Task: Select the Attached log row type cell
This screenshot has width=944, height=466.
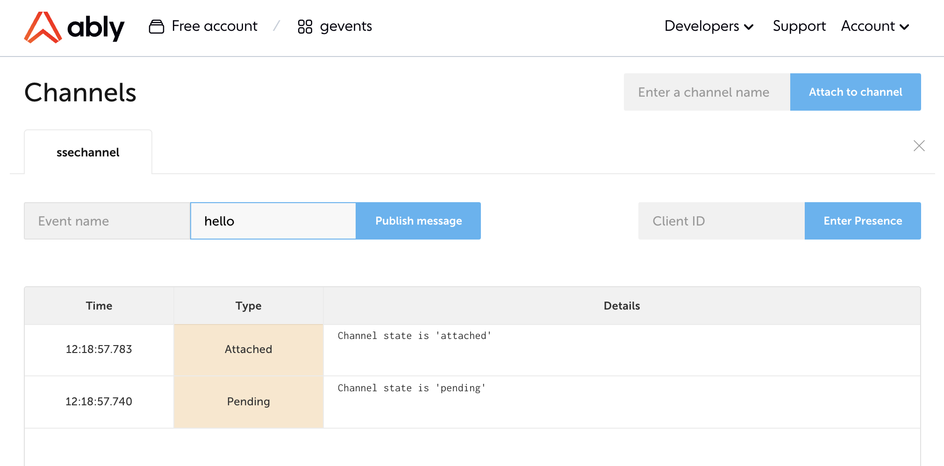Action: pyautogui.click(x=248, y=350)
